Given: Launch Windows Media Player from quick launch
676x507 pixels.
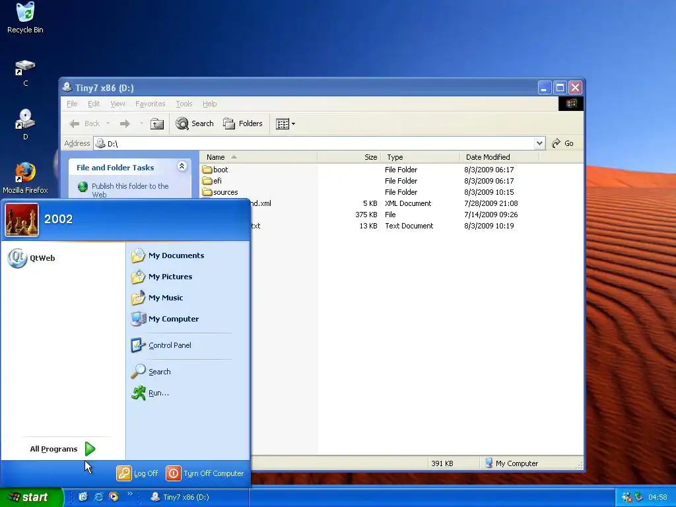Looking at the screenshot, I should [x=114, y=497].
